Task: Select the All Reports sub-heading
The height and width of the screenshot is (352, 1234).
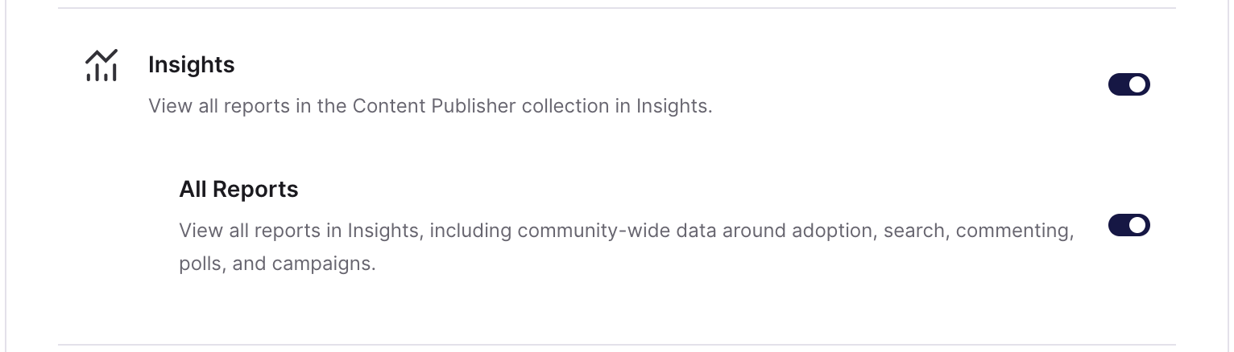Action: (238, 190)
